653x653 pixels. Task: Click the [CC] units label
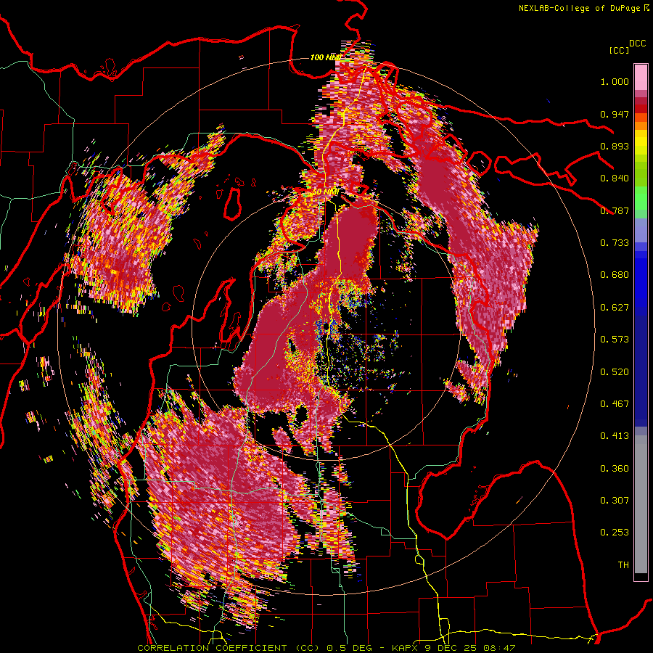click(x=619, y=50)
